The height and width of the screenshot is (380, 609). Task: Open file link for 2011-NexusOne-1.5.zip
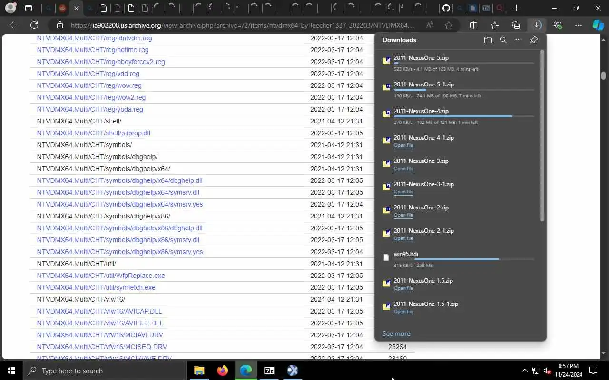403,288
